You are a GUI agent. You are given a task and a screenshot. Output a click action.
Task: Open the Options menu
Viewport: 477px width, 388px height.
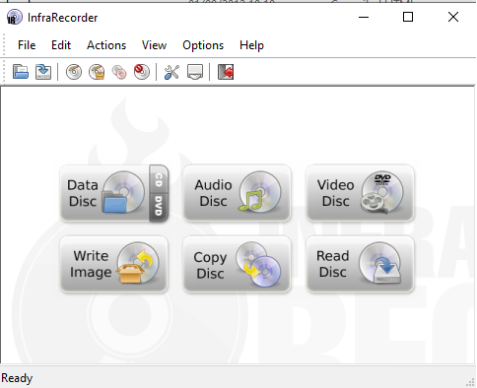click(x=203, y=45)
